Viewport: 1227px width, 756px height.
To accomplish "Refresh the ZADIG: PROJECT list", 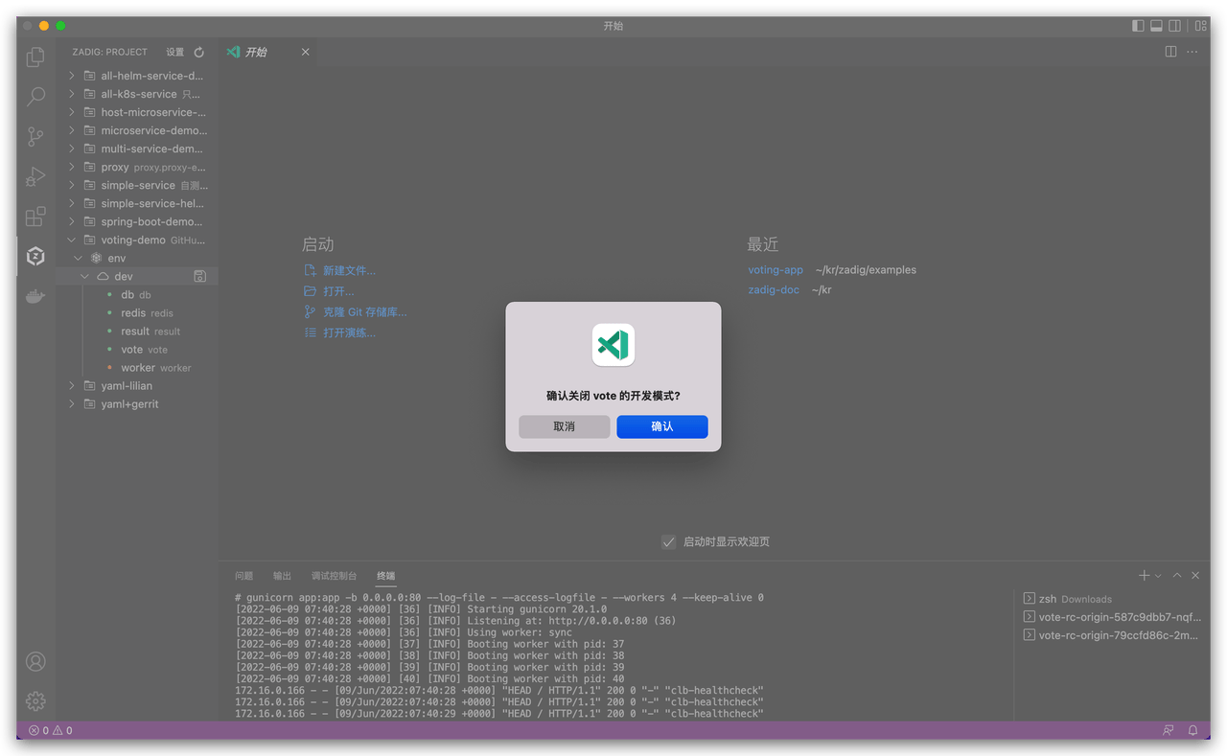I will (197, 52).
